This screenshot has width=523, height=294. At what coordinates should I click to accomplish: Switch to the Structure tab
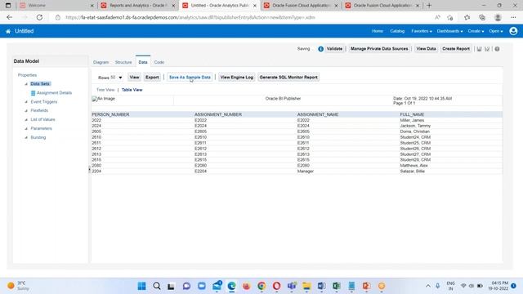(x=123, y=62)
